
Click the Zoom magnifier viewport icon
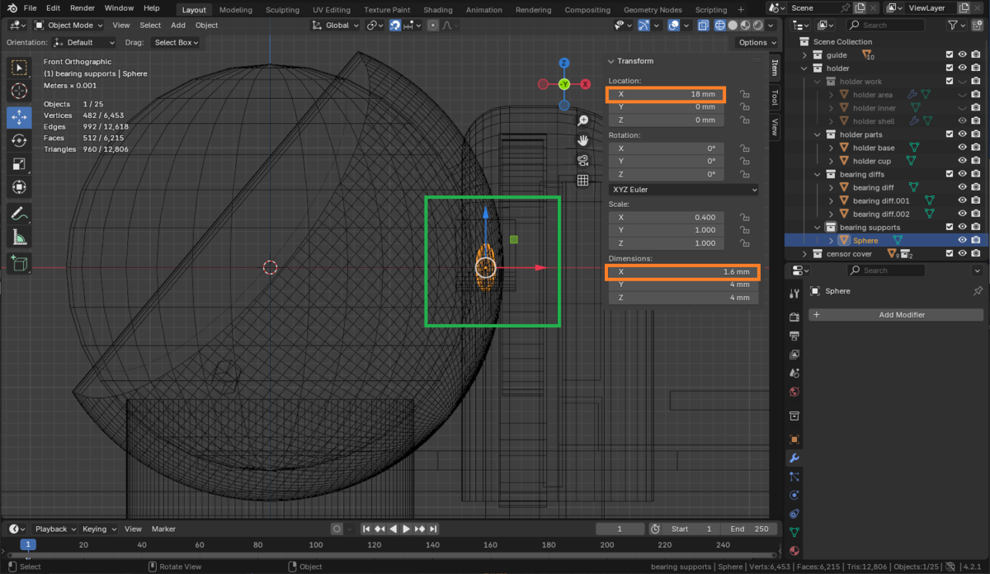pyautogui.click(x=582, y=120)
